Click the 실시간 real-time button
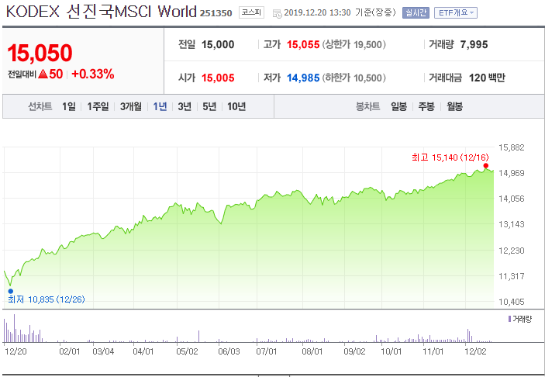This screenshot has width=545, height=377. click(x=416, y=13)
